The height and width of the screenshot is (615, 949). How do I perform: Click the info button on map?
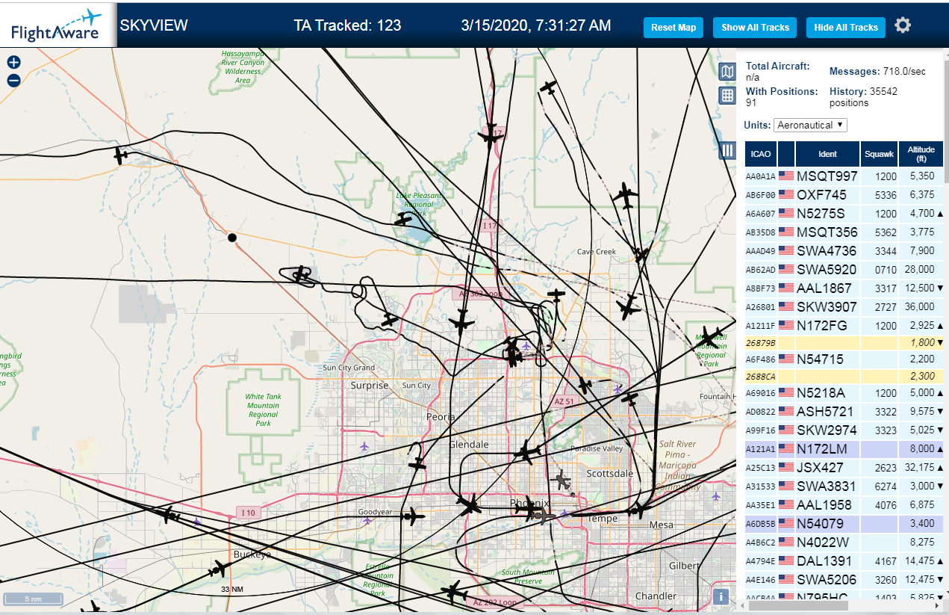click(x=721, y=596)
